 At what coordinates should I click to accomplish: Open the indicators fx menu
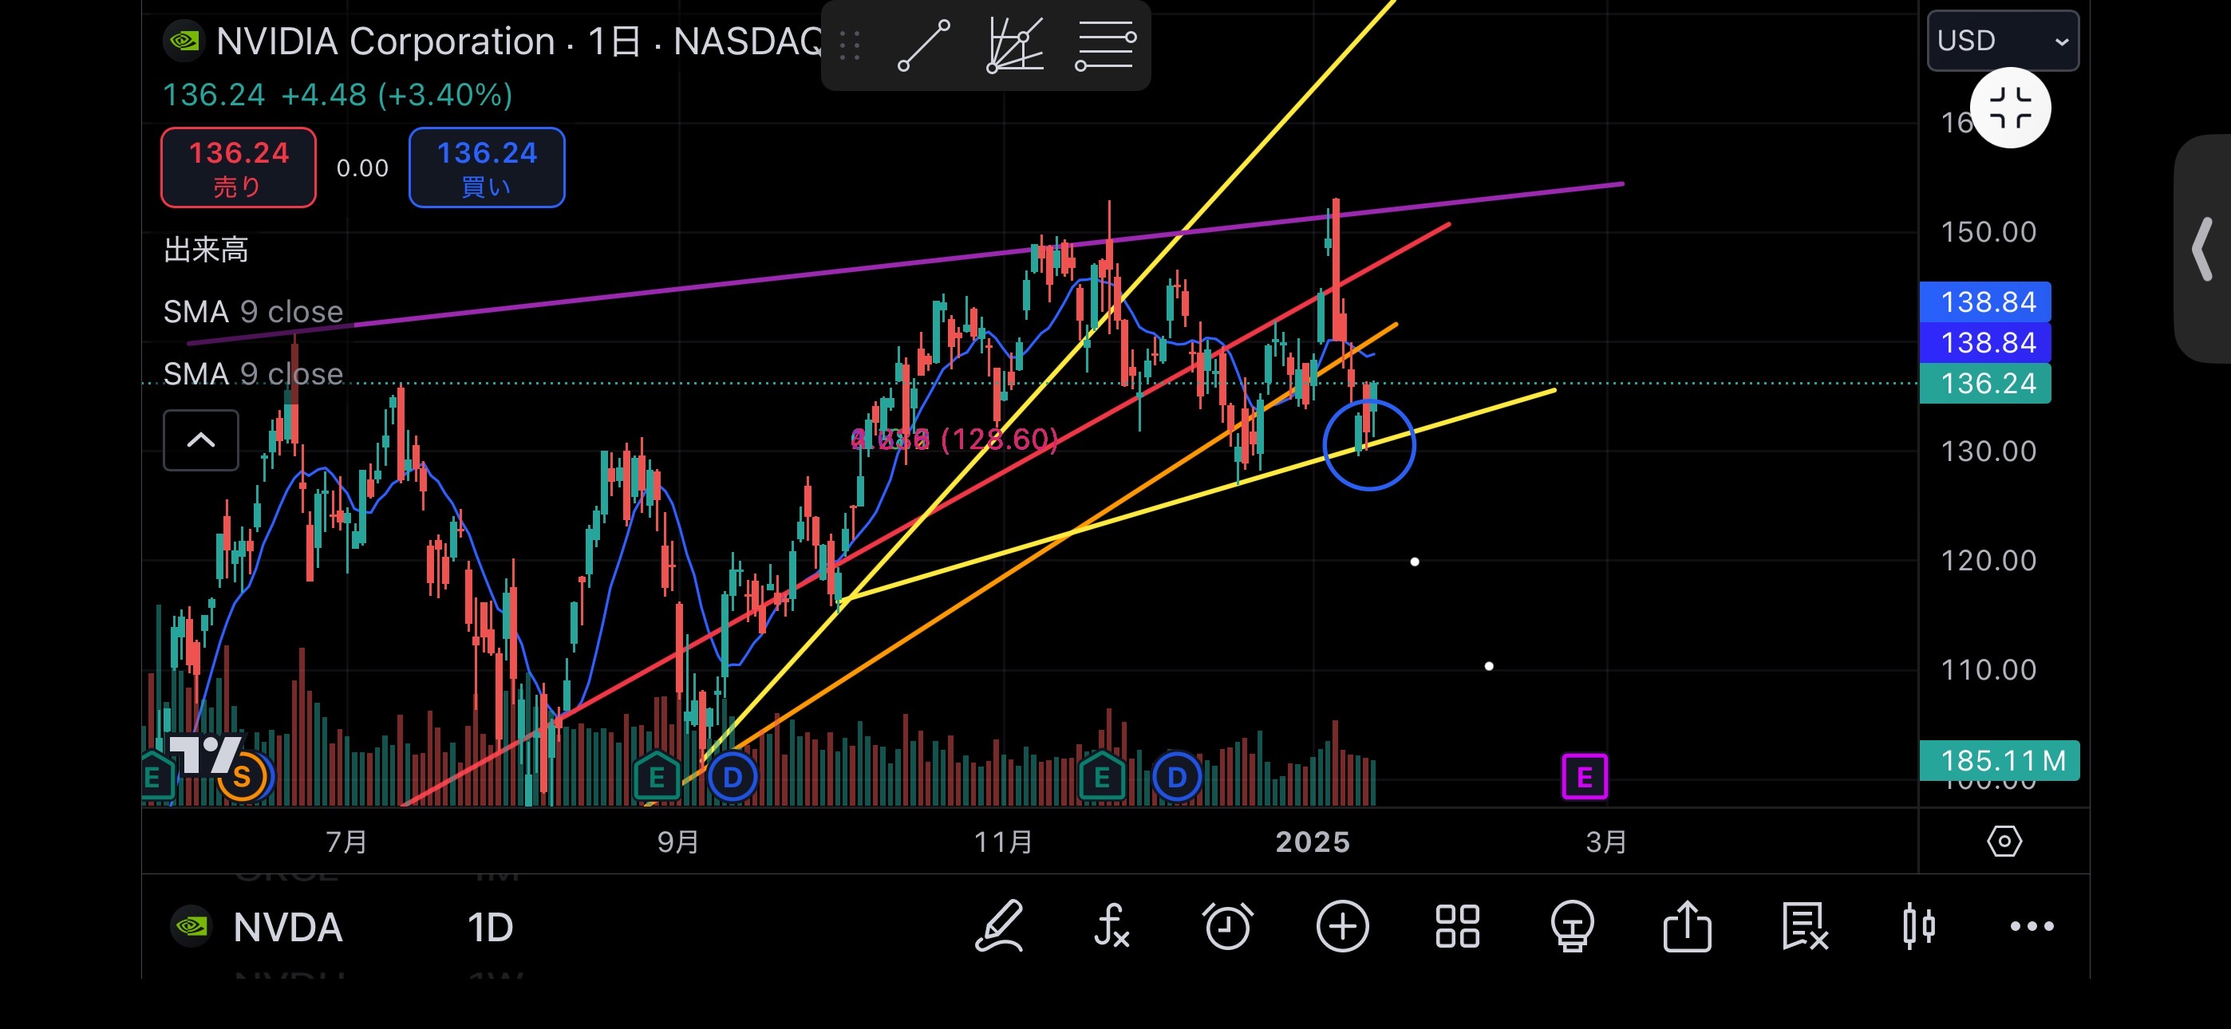click(1112, 927)
